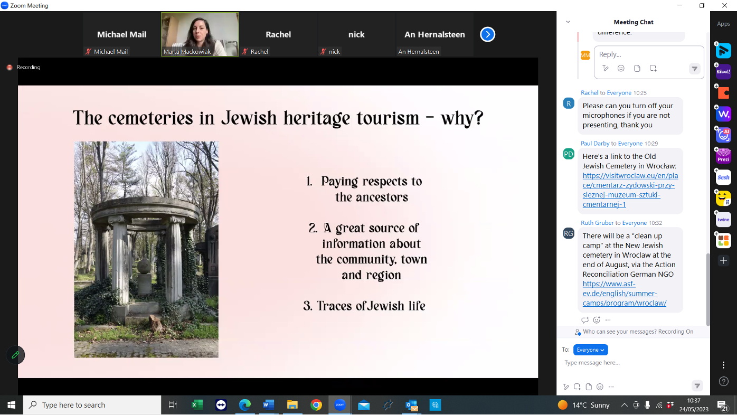Select the text formatting pencil icon

point(565,386)
